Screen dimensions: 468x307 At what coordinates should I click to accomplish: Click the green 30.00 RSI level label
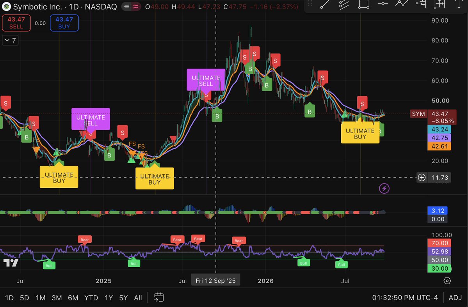click(440, 268)
